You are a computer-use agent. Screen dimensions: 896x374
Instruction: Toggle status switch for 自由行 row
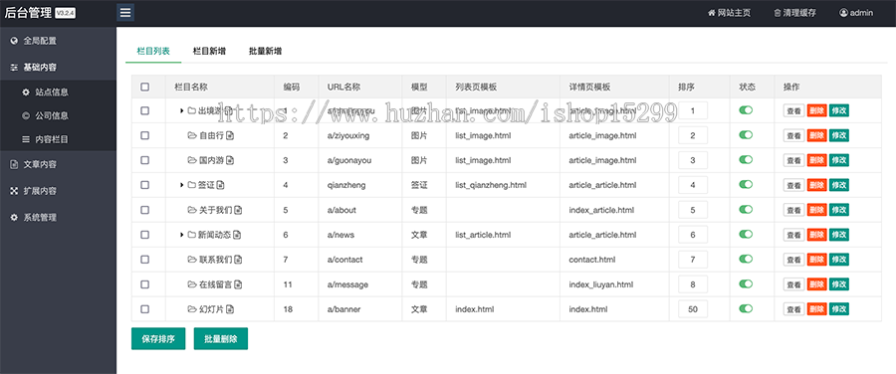click(x=746, y=135)
